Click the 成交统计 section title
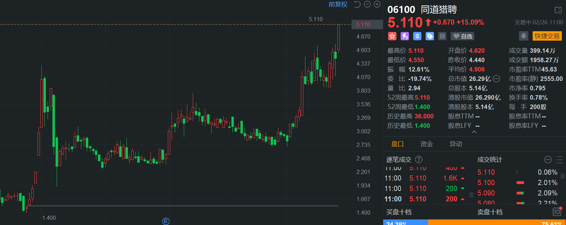 point(490,160)
